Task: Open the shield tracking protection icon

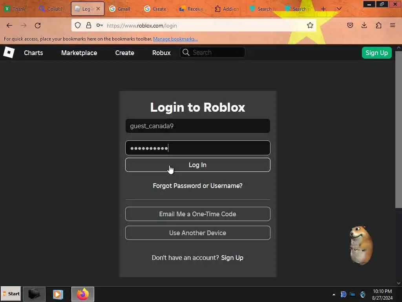Action: (x=78, y=25)
